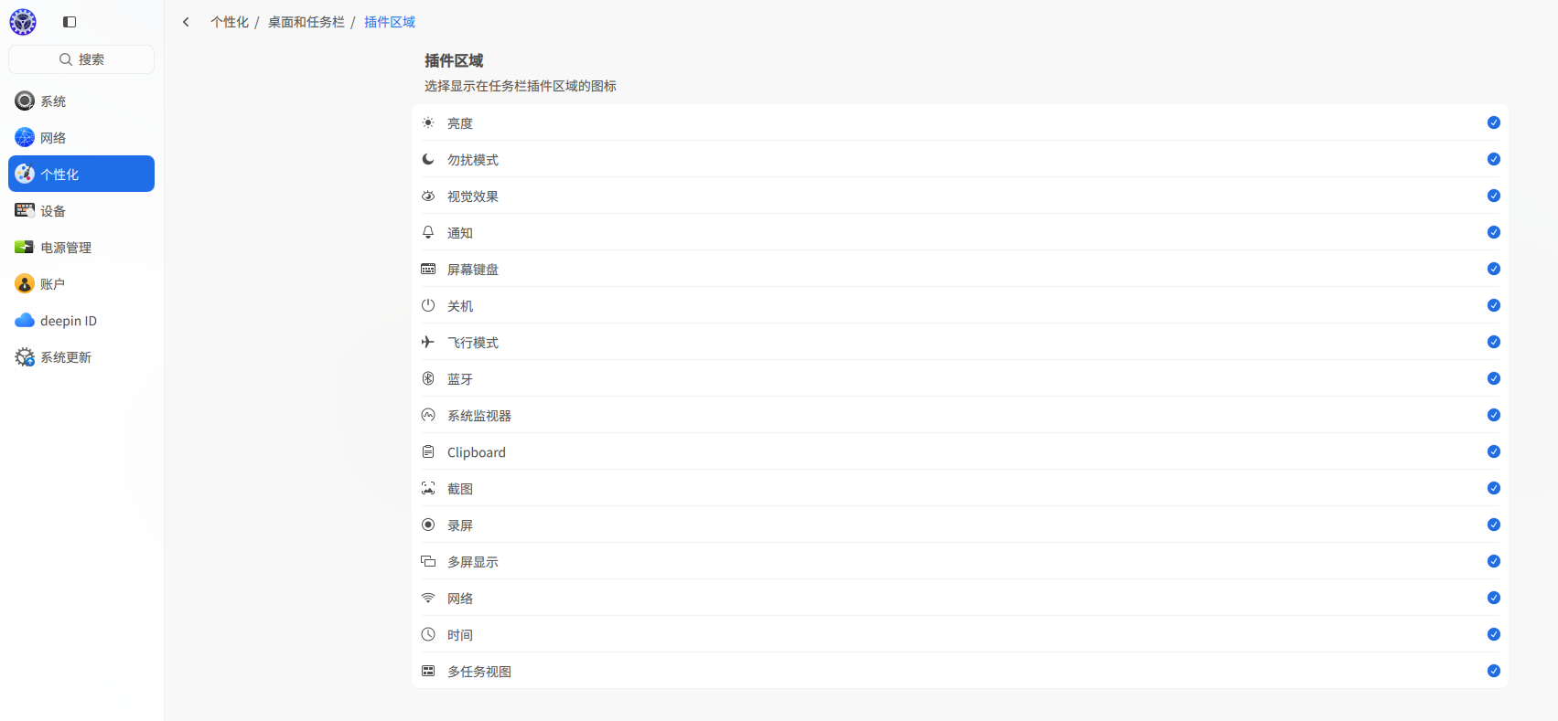
Task: Open the deepin ID sidebar item
Action: click(x=81, y=320)
